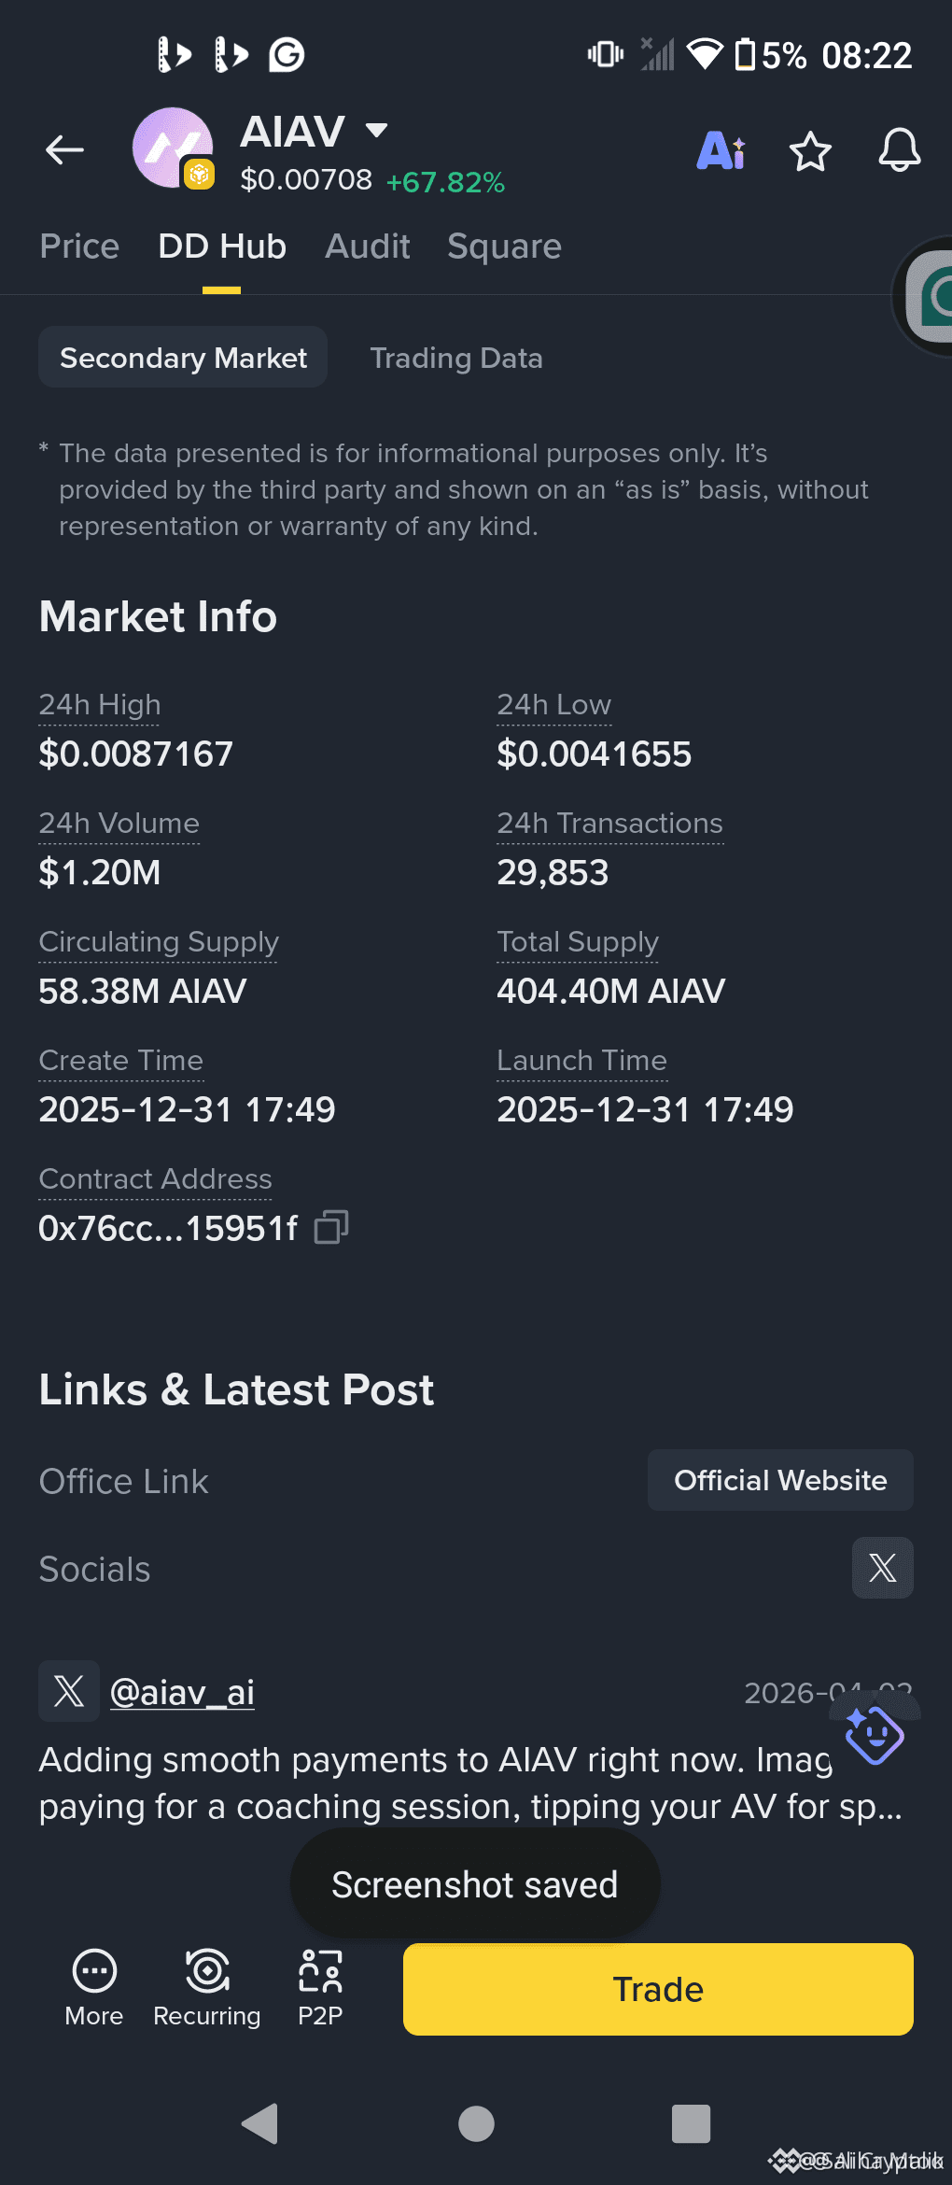Viewport: 952px width, 2185px height.
Task: Select the Trading Data section
Action: pos(456,358)
